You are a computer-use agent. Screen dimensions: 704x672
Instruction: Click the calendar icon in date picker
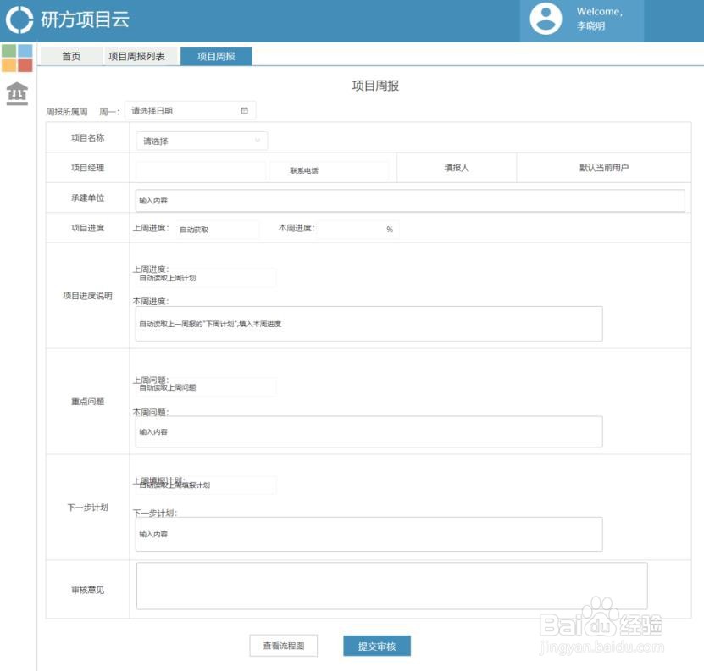(245, 110)
